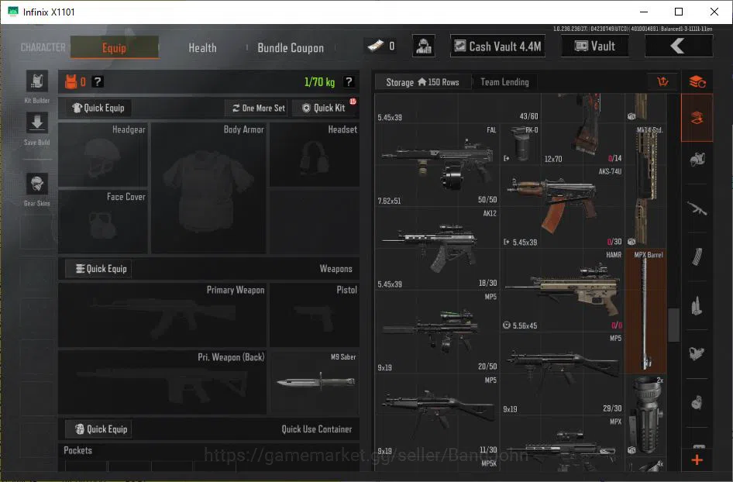Select the highlighted MPX Barrel item
The image size is (733, 482).
[645, 312]
